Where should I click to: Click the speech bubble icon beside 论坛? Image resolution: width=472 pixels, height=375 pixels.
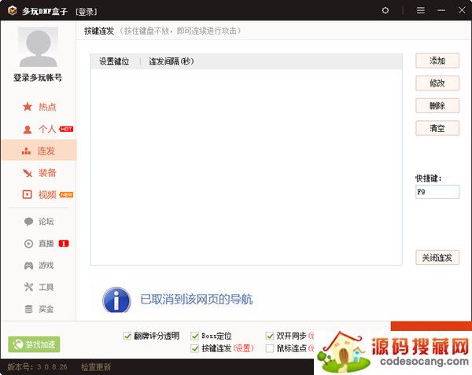pyautogui.click(x=28, y=222)
